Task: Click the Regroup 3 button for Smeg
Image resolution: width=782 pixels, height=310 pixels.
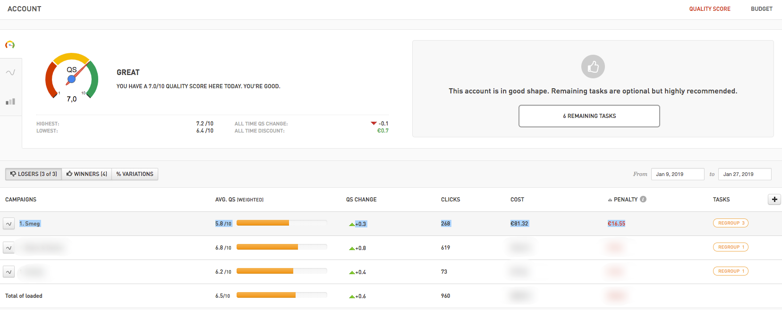Action: 731,223
